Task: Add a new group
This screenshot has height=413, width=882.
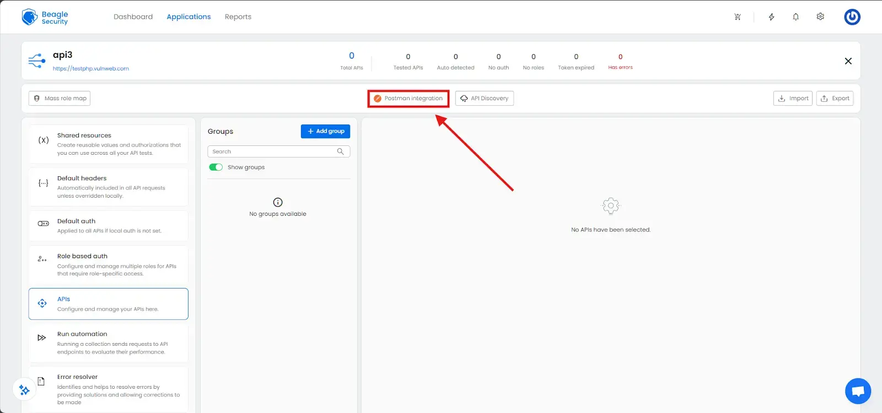Action: point(325,131)
